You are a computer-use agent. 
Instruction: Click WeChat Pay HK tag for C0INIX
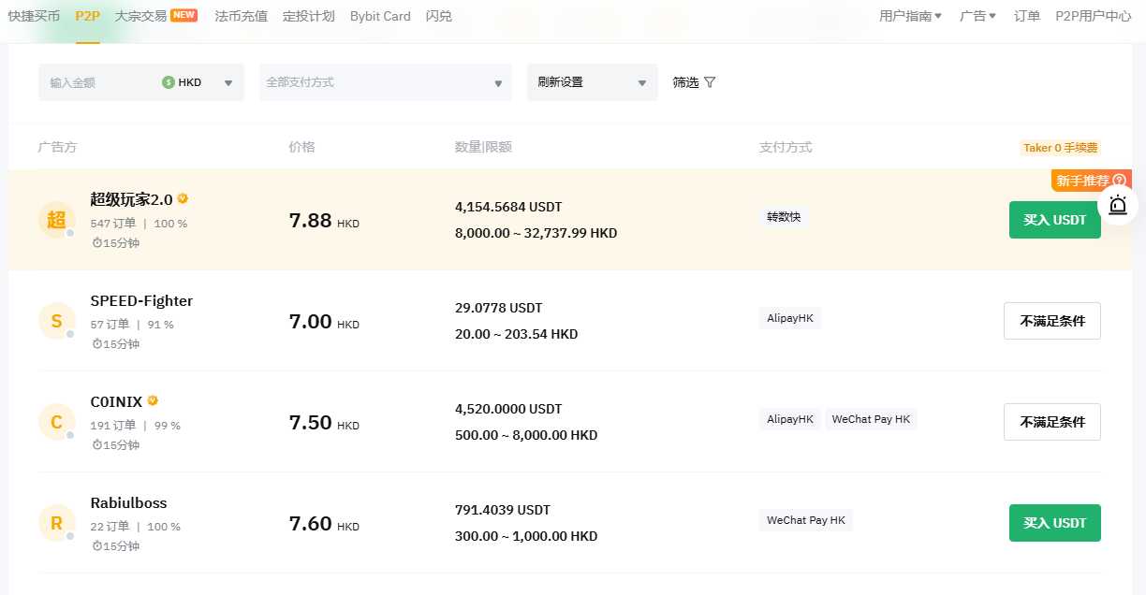871,419
